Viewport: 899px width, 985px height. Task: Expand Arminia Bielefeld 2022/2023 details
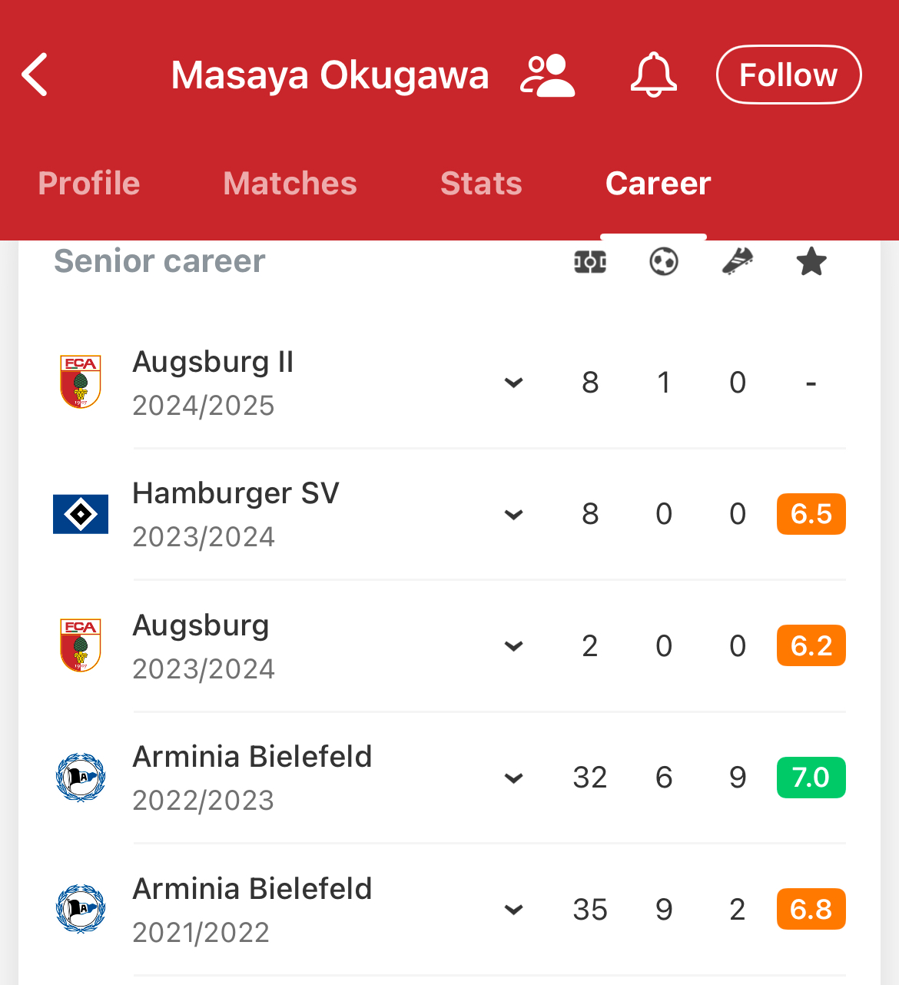(513, 778)
